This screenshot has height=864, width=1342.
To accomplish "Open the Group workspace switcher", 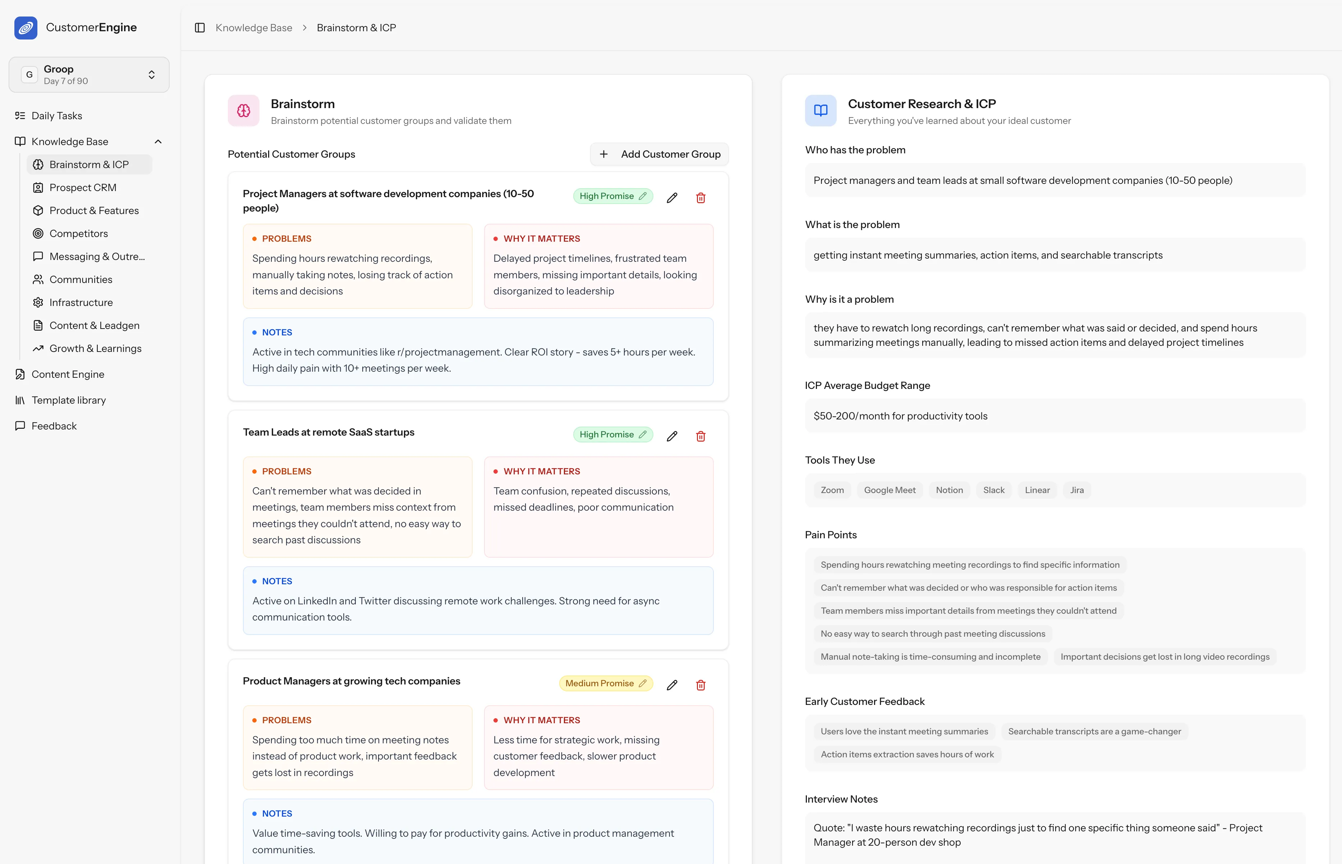I will pos(89,75).
